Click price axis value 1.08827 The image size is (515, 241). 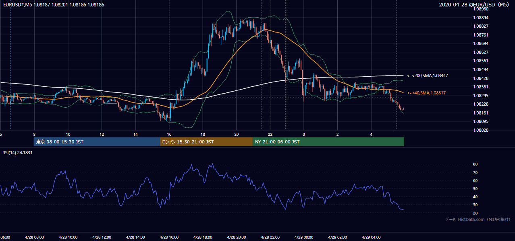(x=481, y=26)
